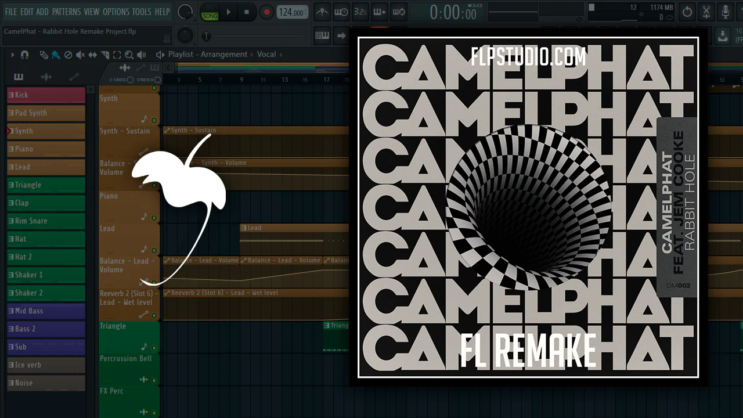Viewport: 743px width, 418px height.
Task: Click the microphone recording icon
Action: pos(726,12)
